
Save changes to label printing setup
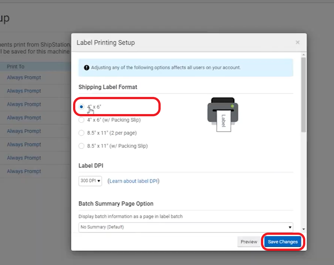pyautogui.click(x=283, y=242)
